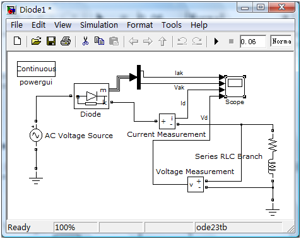
Task: Print the model with printer icon
Action: (x=66, y=41)
